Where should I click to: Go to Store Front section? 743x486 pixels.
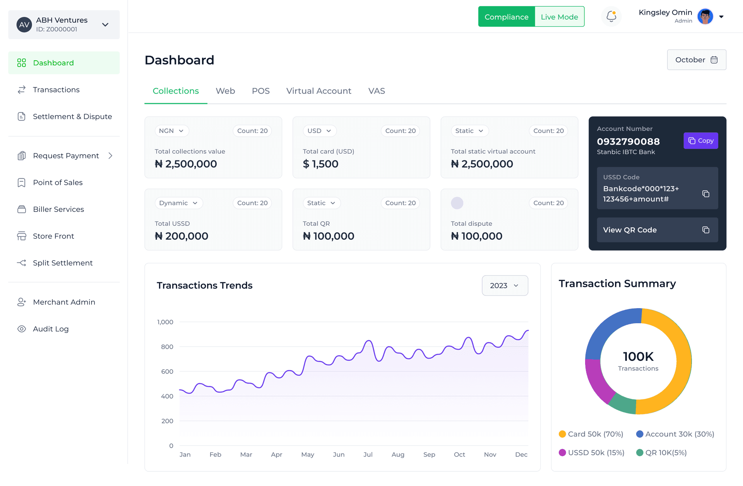pyautogui.click(x=53, y=236)
